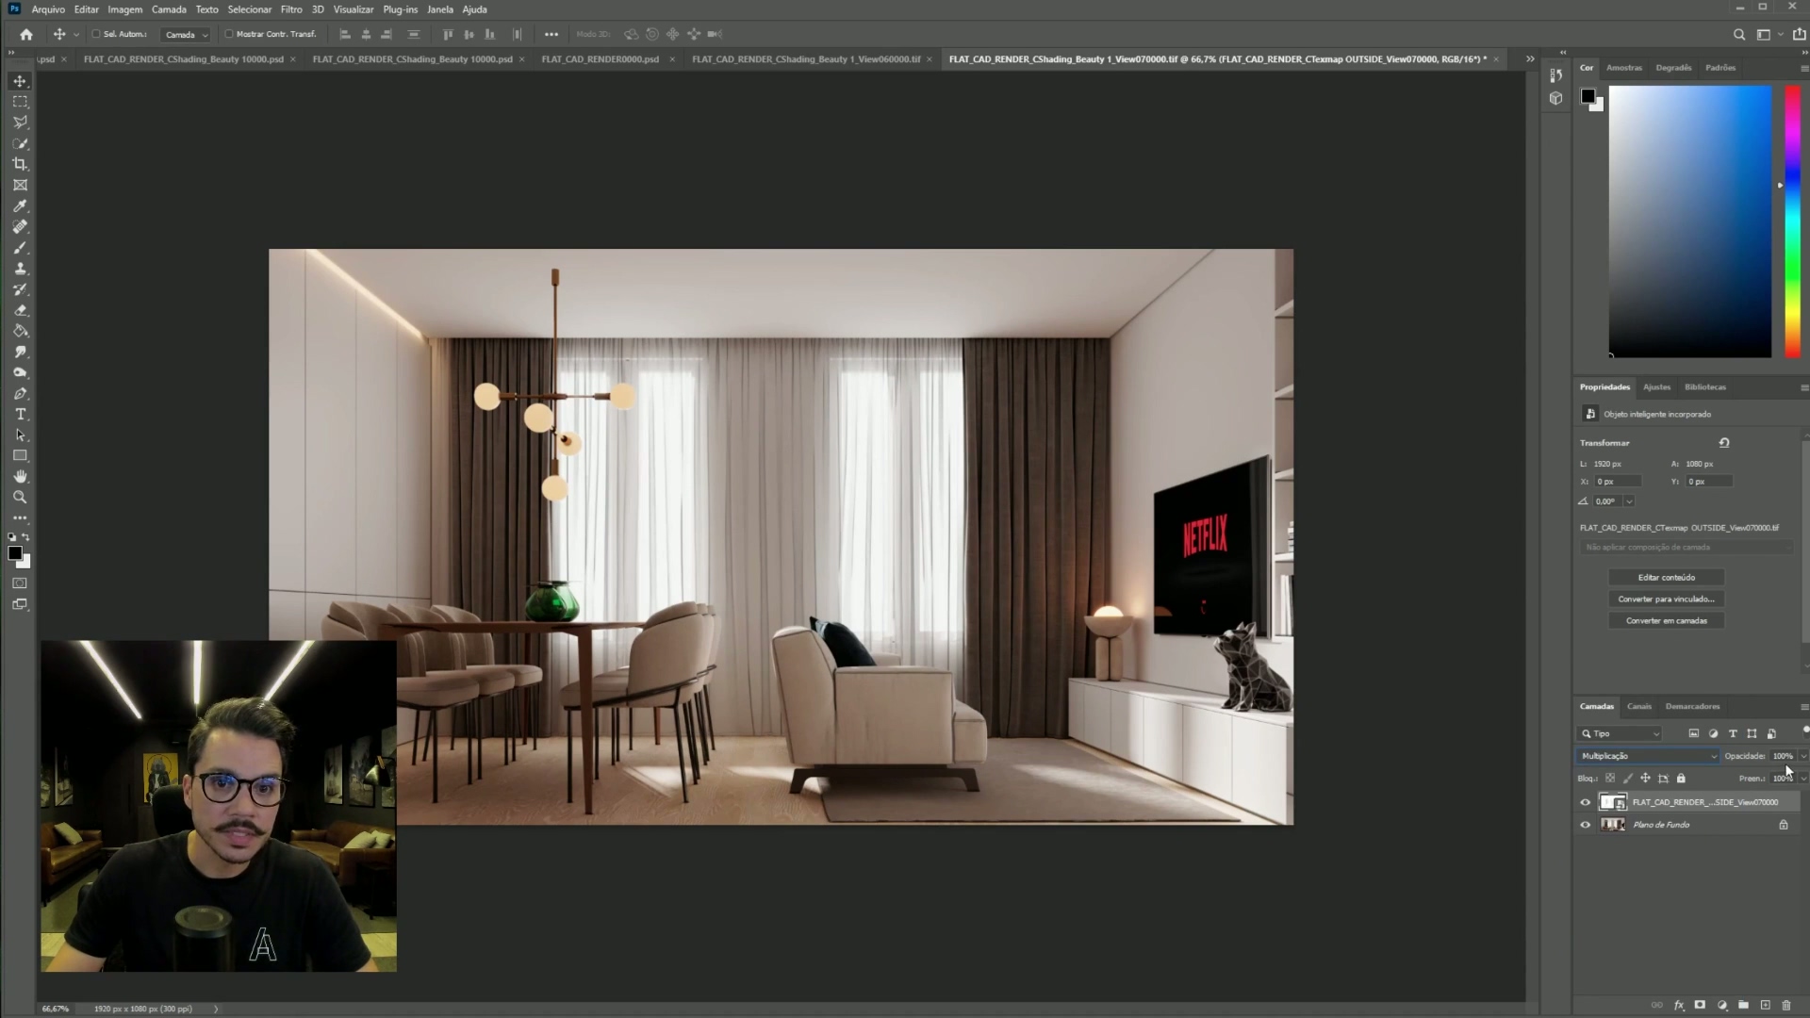
Task: Select the Hand tool
Action: [20, 477]
